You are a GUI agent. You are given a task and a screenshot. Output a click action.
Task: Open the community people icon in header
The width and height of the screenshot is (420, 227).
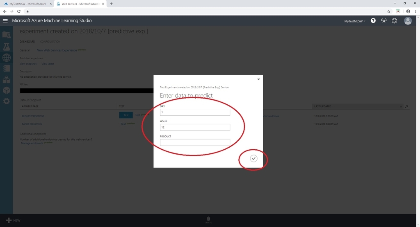click(384, 21)
